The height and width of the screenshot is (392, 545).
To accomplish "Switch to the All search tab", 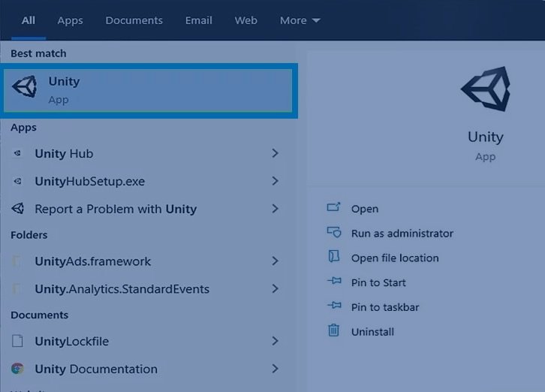I will click(29, 20).
